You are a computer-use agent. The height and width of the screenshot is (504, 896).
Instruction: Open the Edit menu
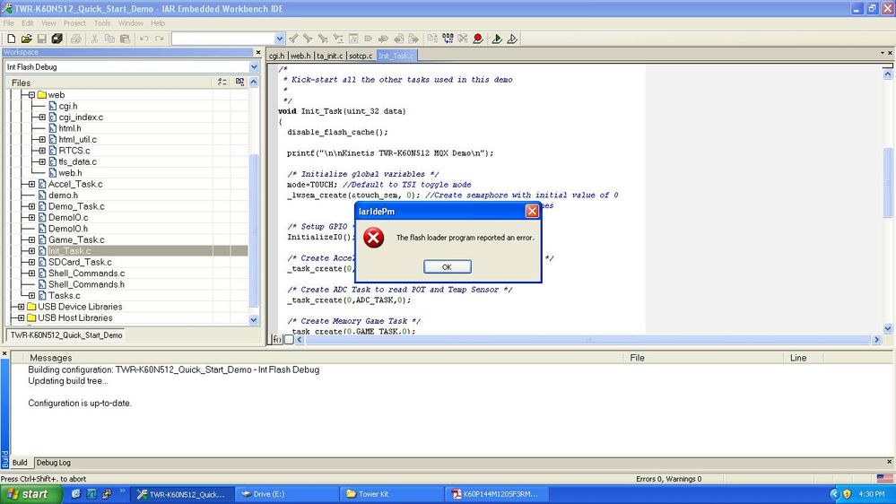pos(28,23)
